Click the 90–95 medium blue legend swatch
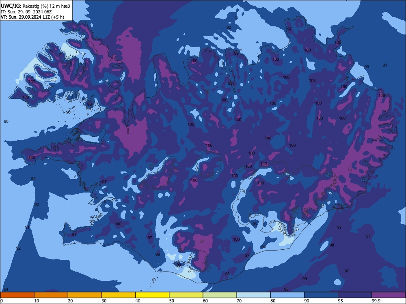The image size is (406, 304). pyautogui.click(x=321, y=295)
